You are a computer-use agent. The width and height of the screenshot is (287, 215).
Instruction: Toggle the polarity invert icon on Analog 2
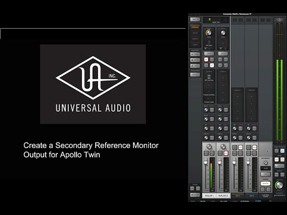(x=220, y=65)
